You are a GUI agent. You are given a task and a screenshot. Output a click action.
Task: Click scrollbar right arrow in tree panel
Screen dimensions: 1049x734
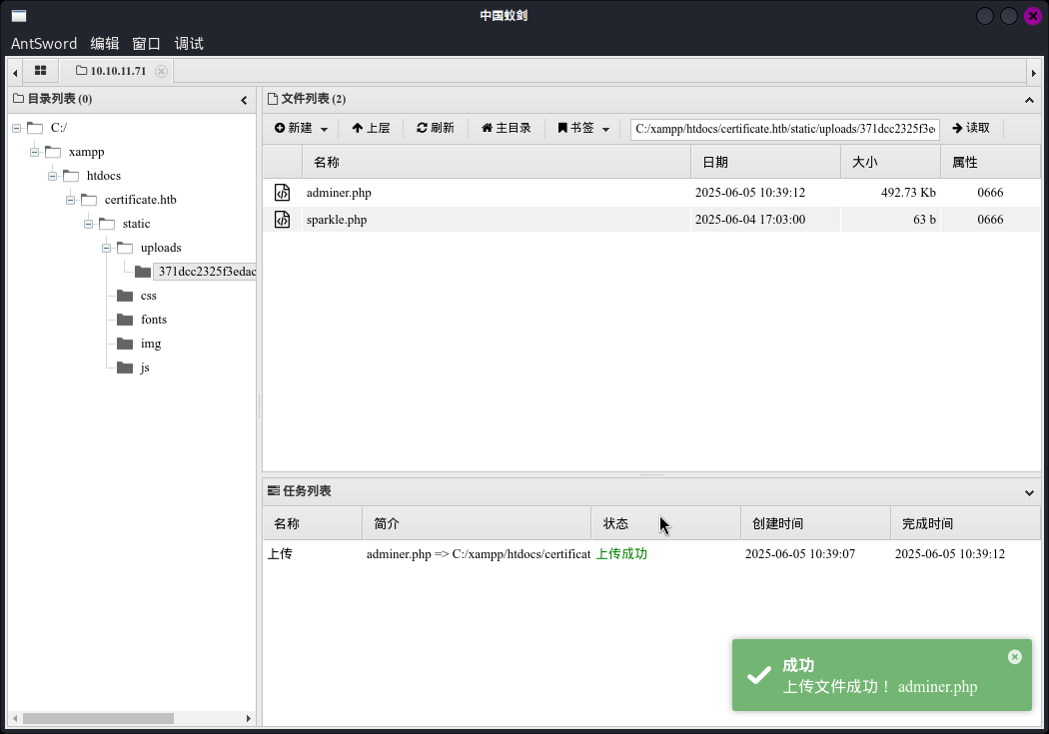pyautogui.click(x=248, y=719)
